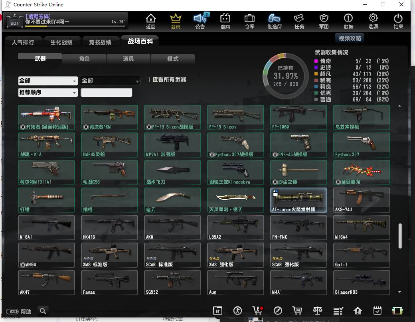The width and height of the screenshot is (415, 322).
Task: Open the 商店 shop icon
Action: click(225, 21)
